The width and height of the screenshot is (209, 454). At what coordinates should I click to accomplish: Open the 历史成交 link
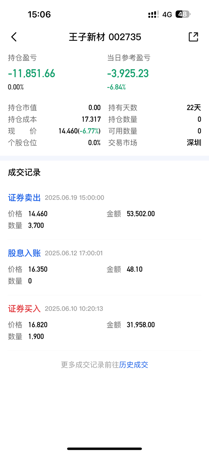[134, 365]
